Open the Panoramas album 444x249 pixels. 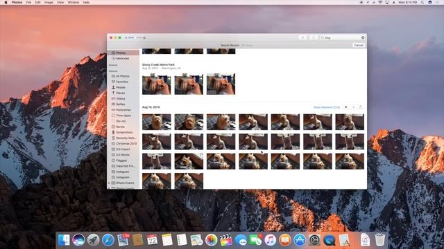coord(123,110)
